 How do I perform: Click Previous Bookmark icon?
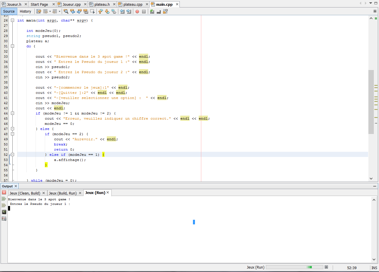click(100, 11)
